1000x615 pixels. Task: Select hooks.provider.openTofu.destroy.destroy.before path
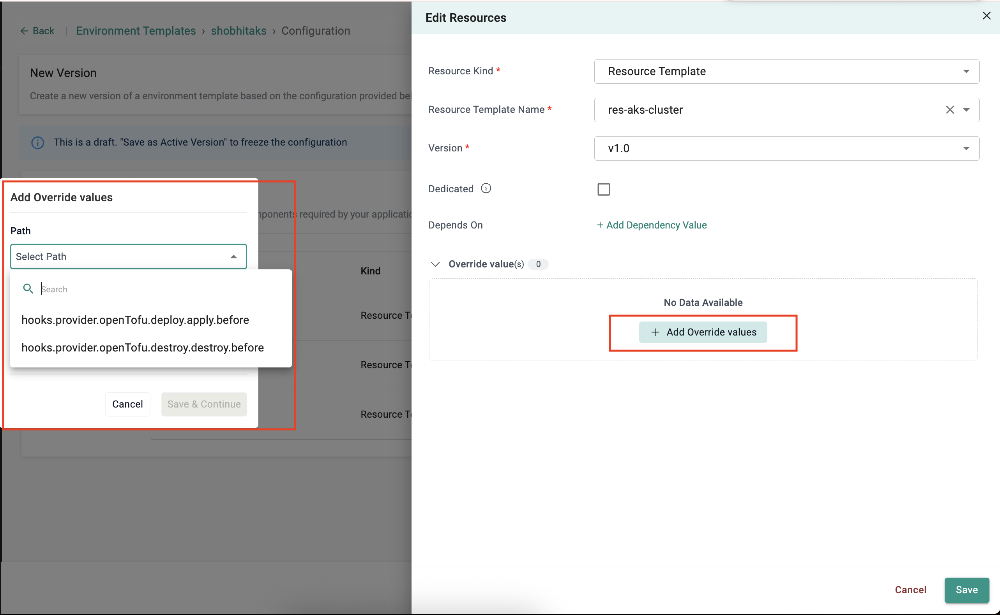tap(143, 348)
